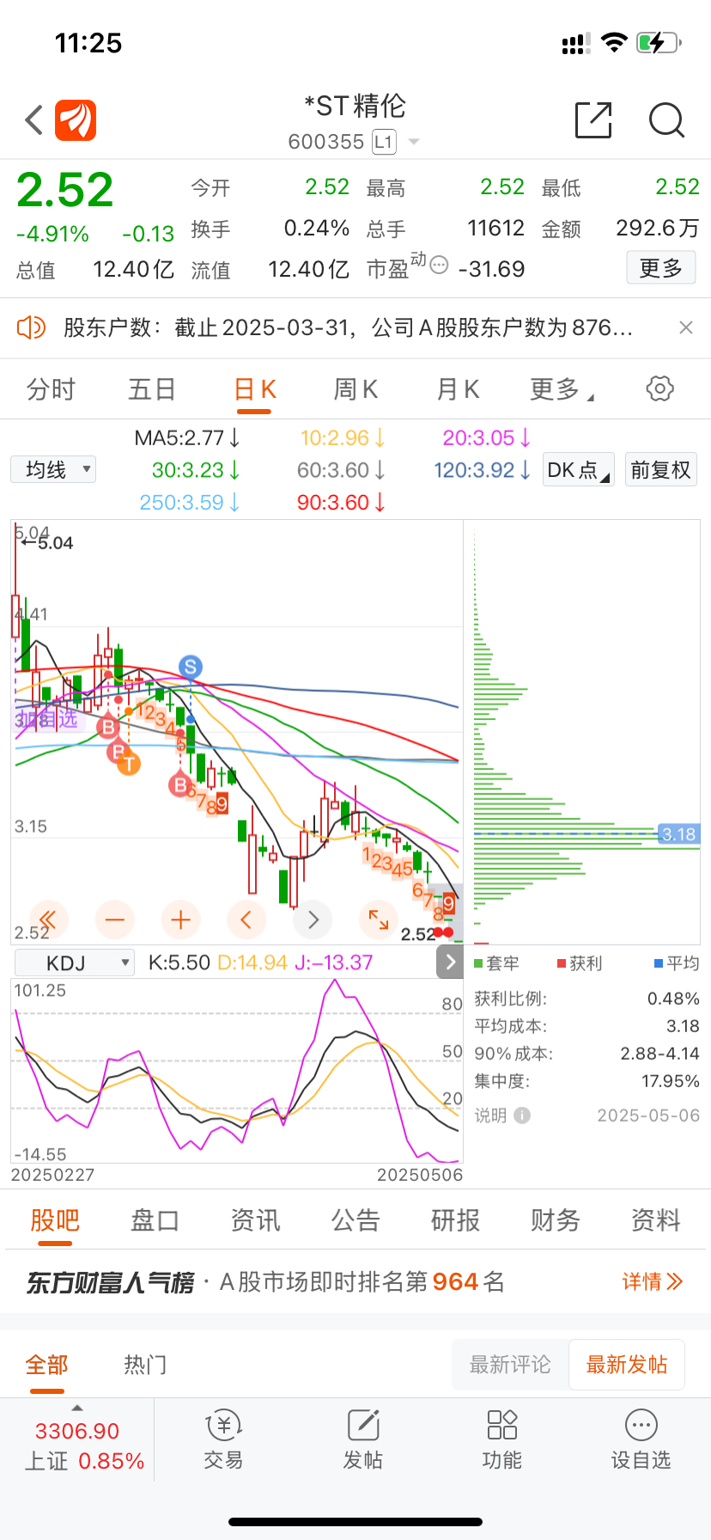Tap the 平均 blue legend

tap(677, 963)
